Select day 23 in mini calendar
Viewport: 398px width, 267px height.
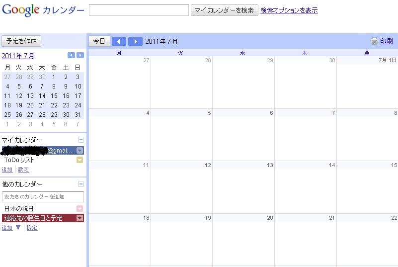(x=66, y=105)
